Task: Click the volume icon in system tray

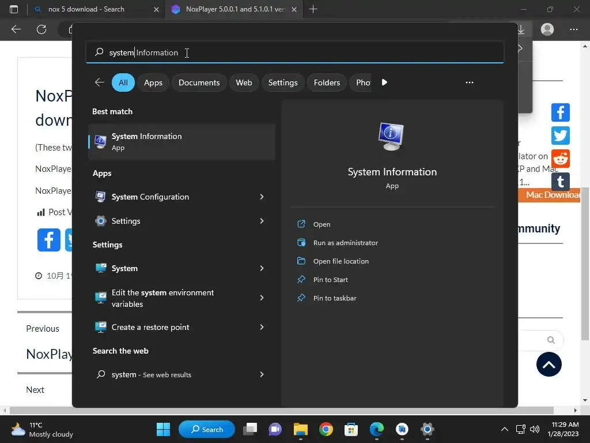Action: [x=534, y=429]
